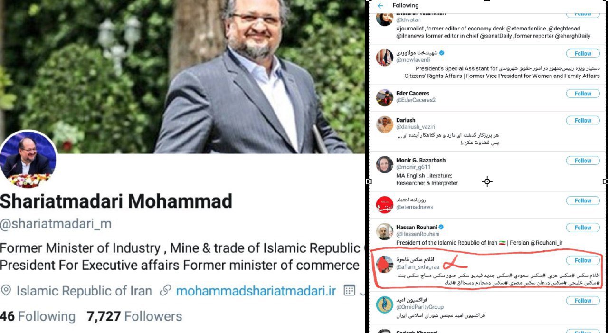This screenshot has width=608, height=333.
Task: View the 7,727 Followers list
Action: [x=134, y=316]
